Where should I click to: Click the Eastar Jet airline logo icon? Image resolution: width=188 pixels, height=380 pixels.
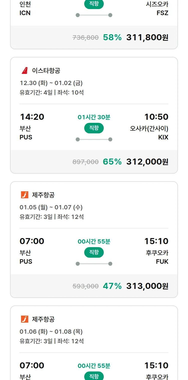[25, 71]
